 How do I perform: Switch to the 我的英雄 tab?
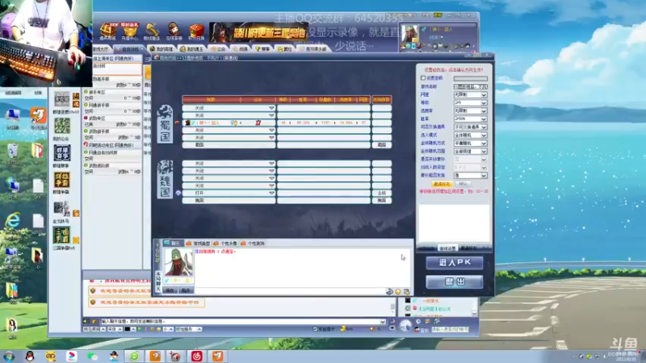pos(161,49)
